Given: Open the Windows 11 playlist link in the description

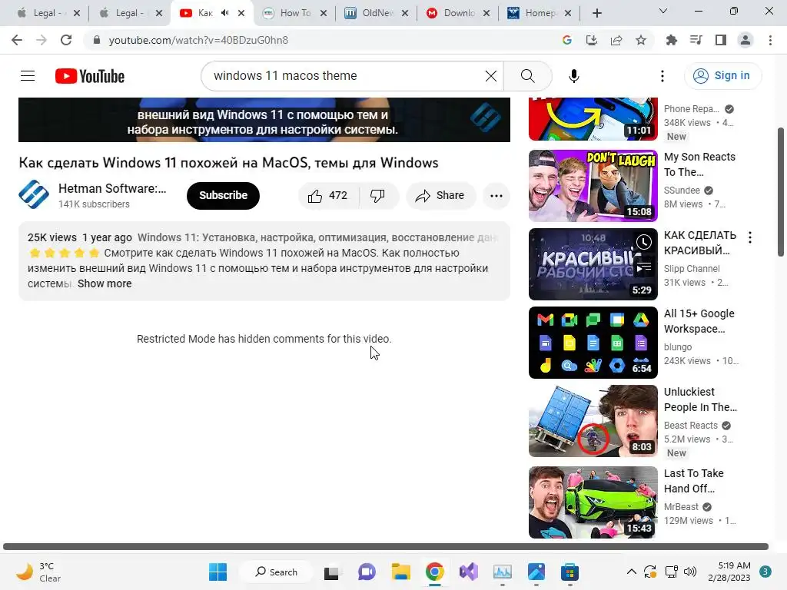Looking at the screenshot, I should pyautogui.click(x=317, y=237).
